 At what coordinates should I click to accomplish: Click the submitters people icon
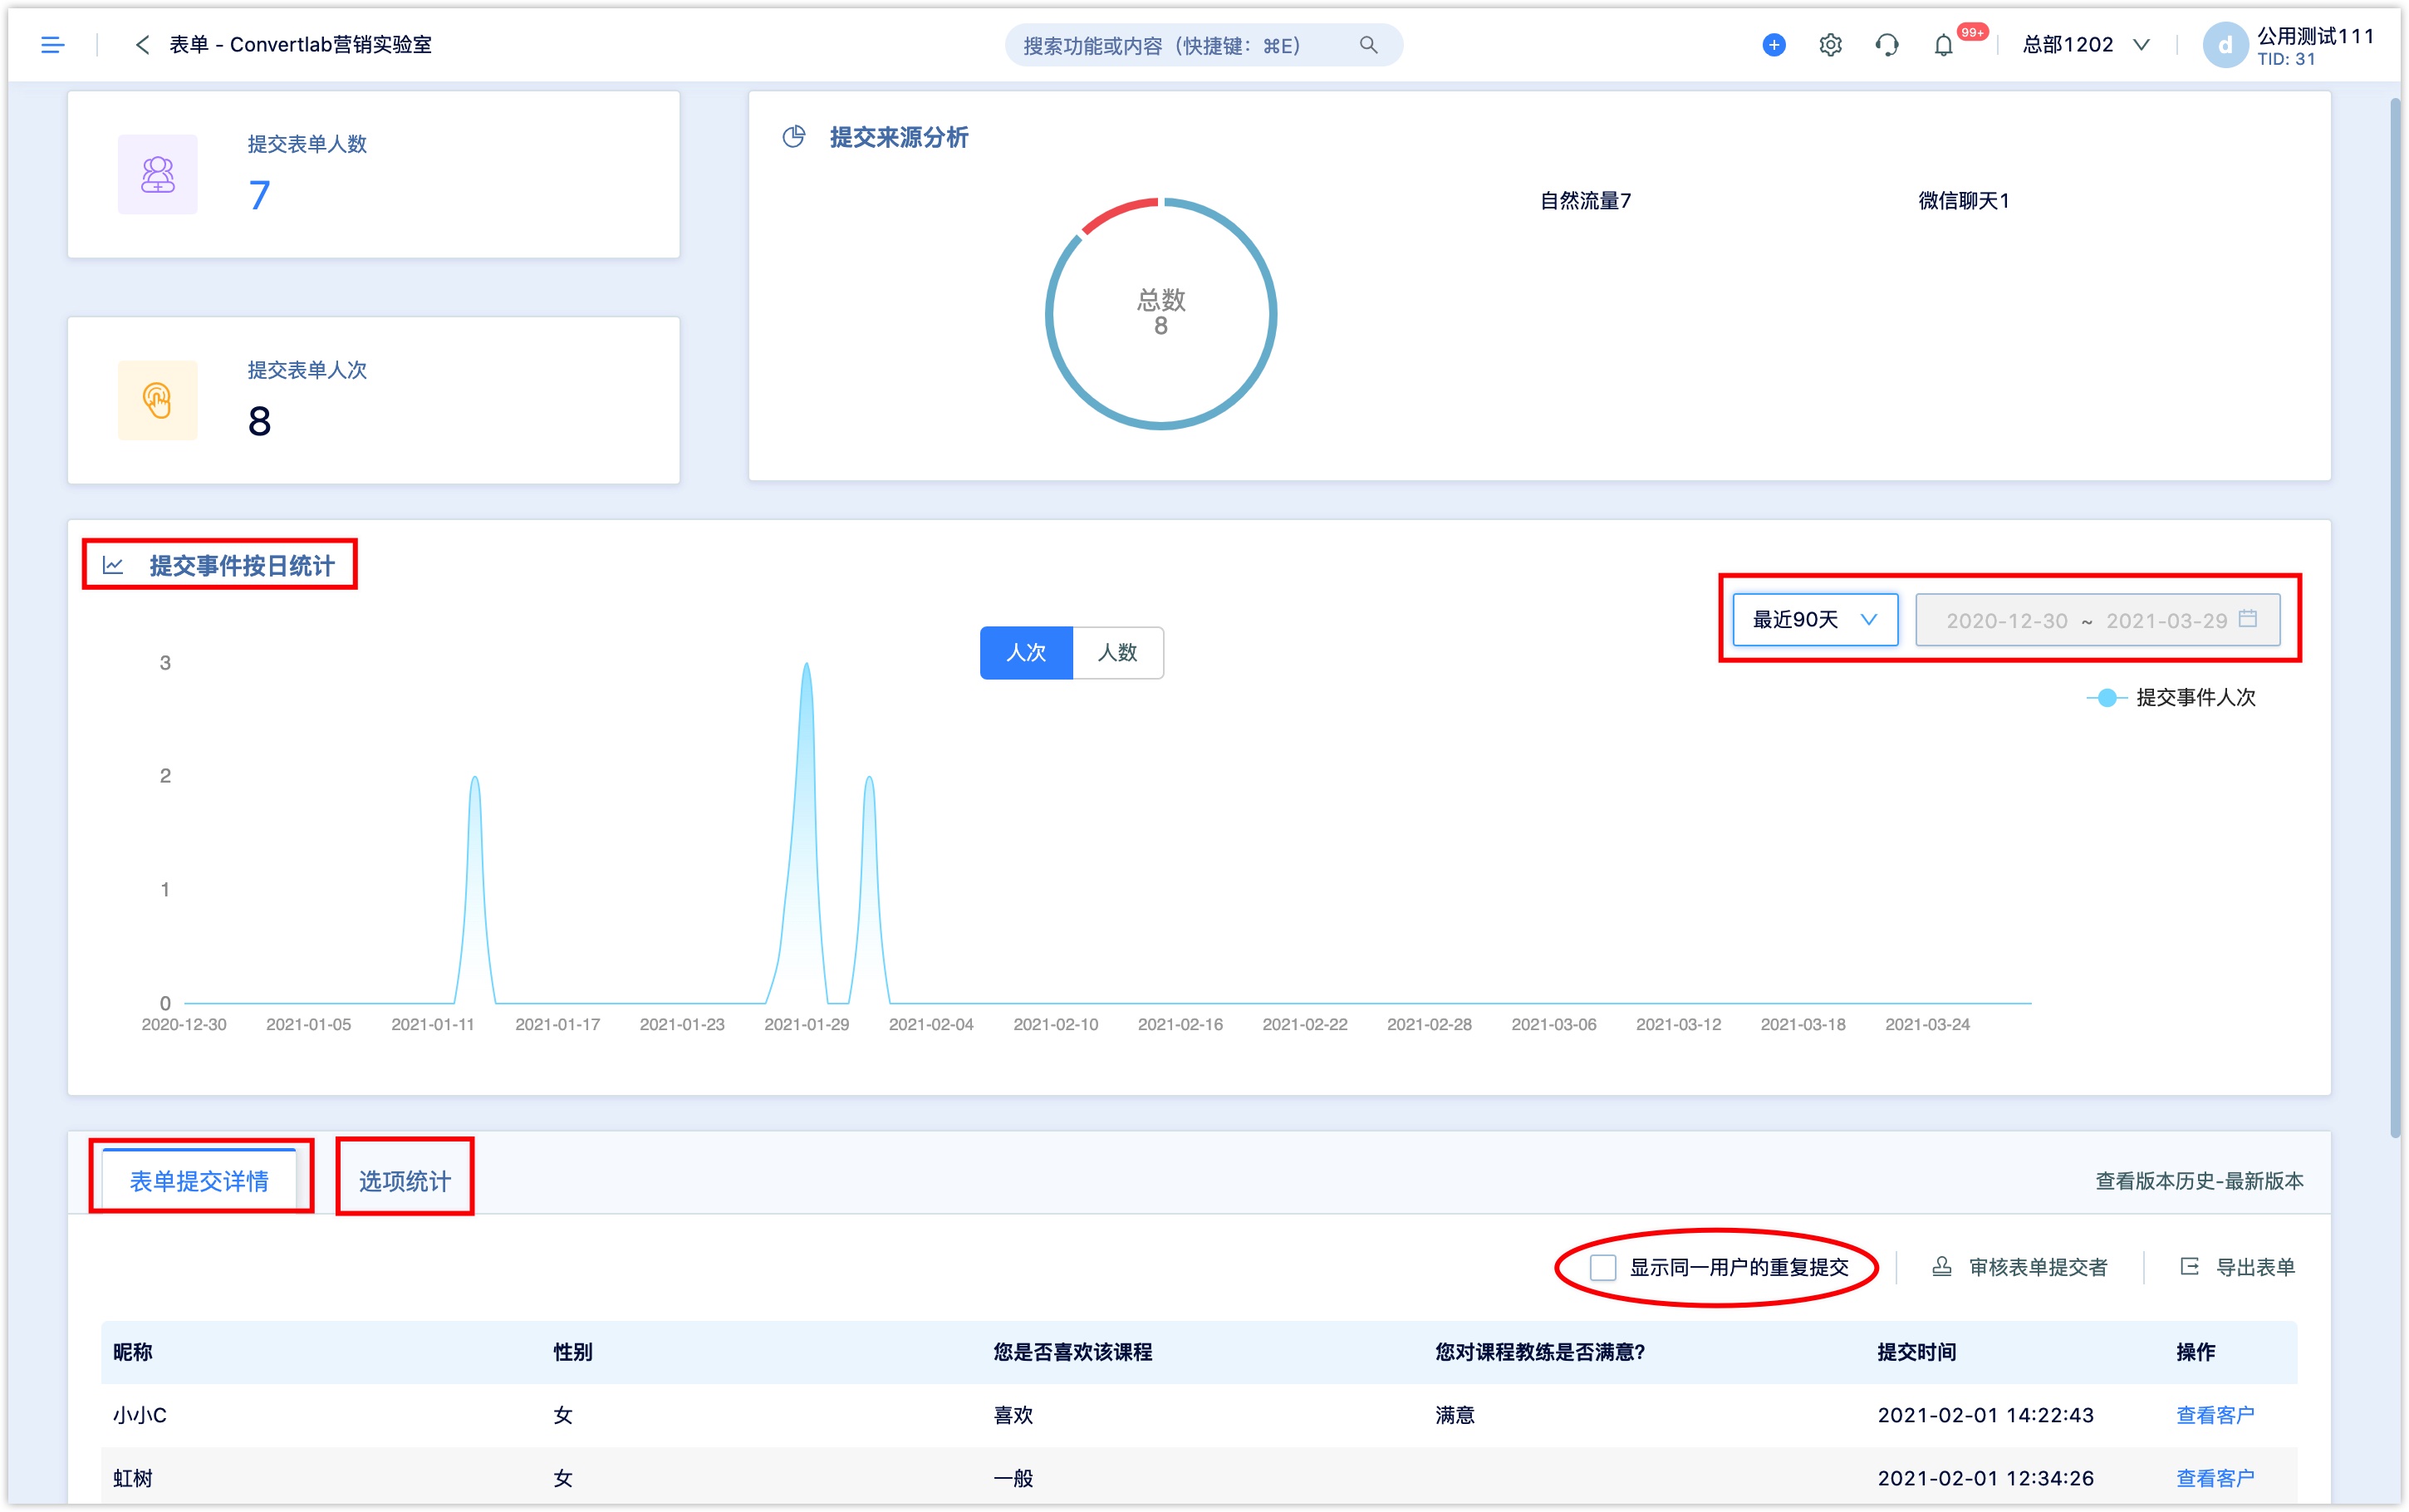pyautogui.click(x=158, y=174)
